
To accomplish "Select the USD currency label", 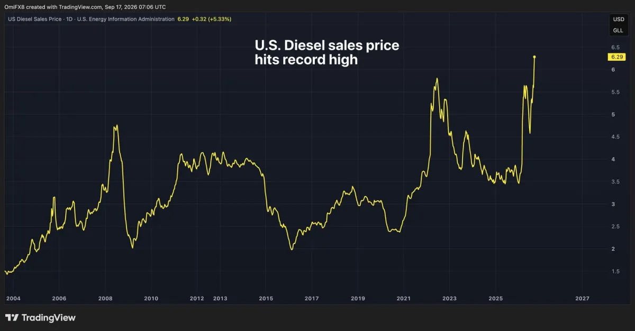I will [618, 20].
